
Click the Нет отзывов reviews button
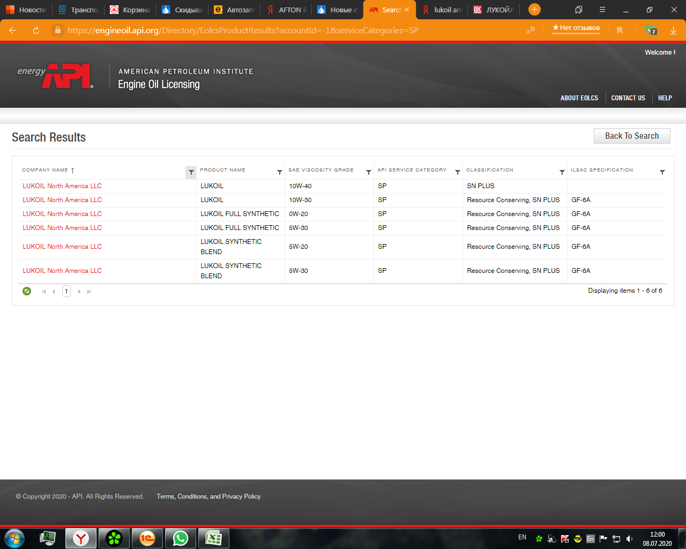pyautogui.click(x=576, y=28)
